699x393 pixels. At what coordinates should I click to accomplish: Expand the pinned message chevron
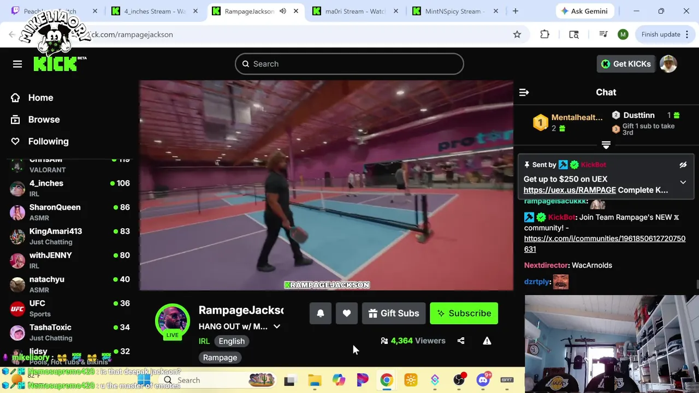(683, 182)
